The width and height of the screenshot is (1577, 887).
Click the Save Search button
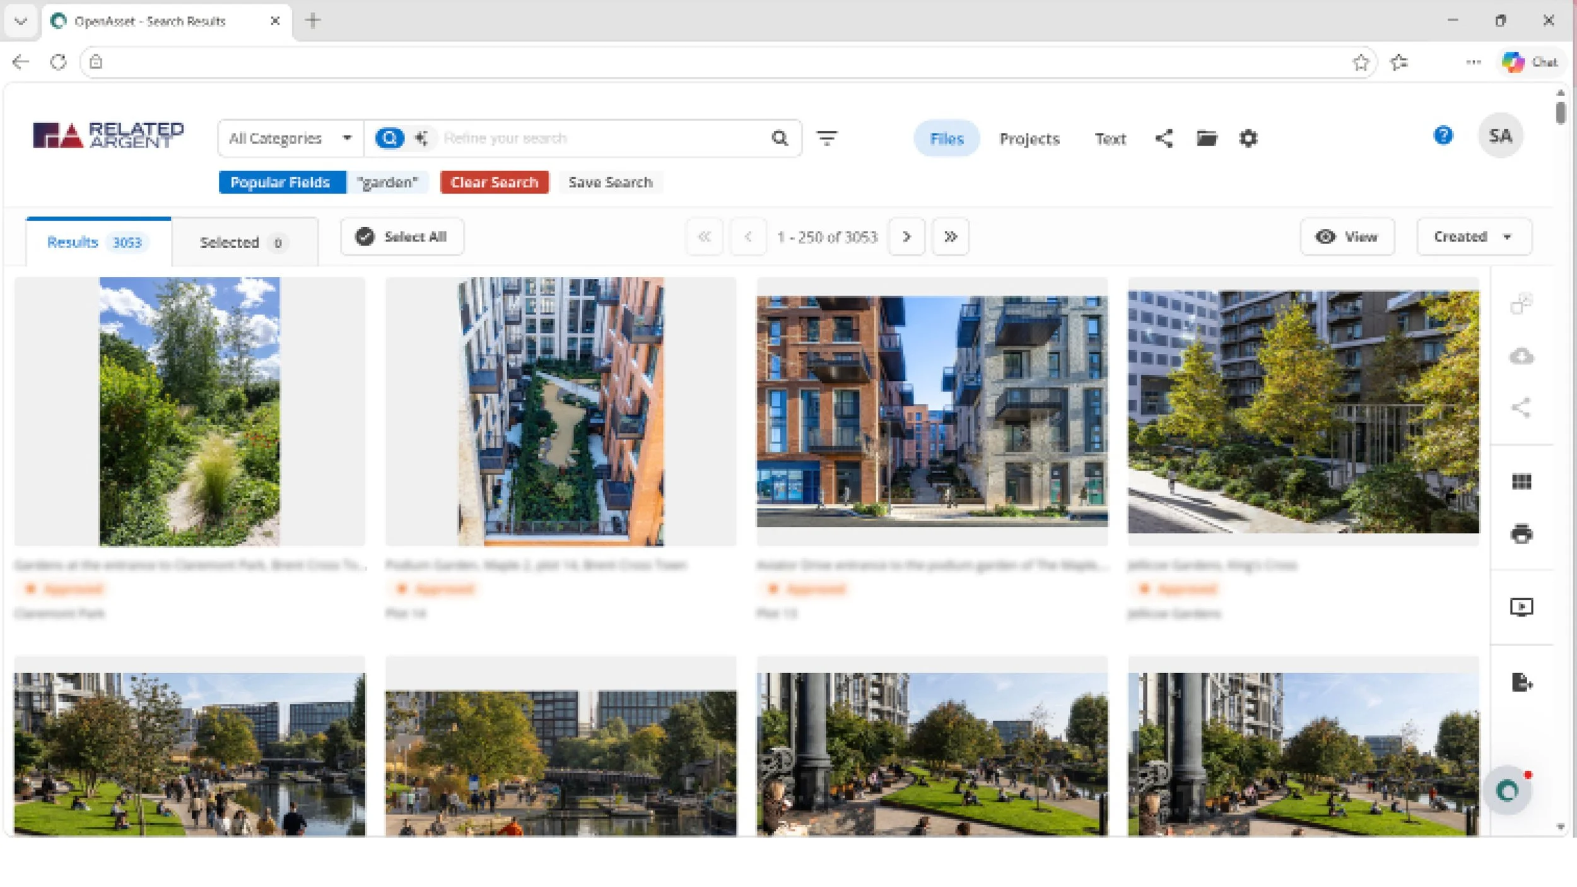click(610, 182)
